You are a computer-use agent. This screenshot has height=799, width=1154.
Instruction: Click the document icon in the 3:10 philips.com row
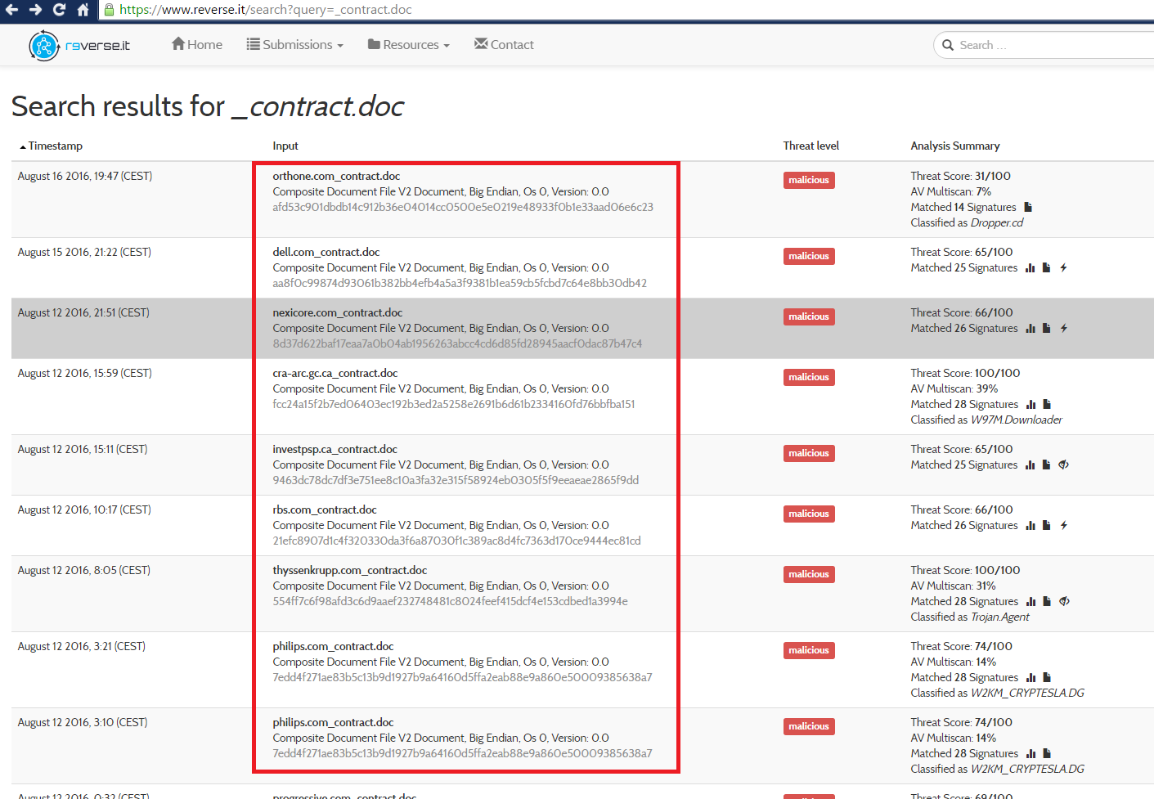tap(1047, 753)
